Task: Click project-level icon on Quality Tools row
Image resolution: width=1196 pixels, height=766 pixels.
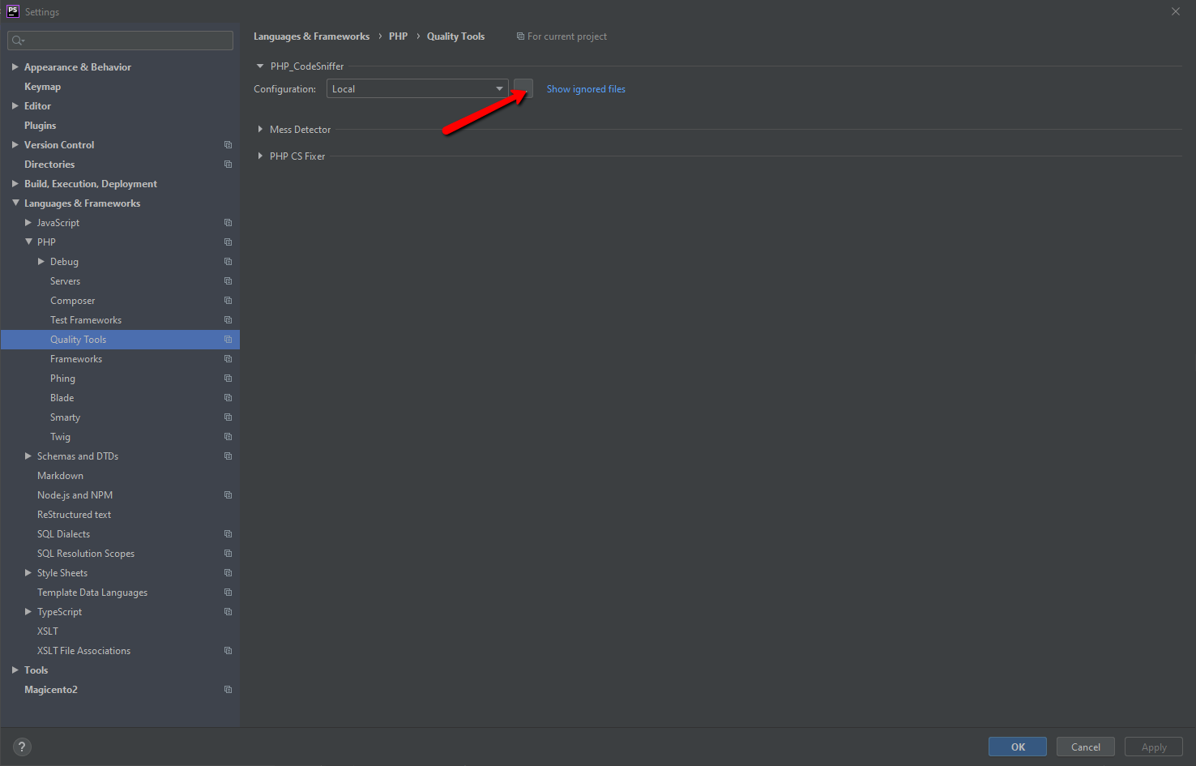Action: (x=228, y=340)
